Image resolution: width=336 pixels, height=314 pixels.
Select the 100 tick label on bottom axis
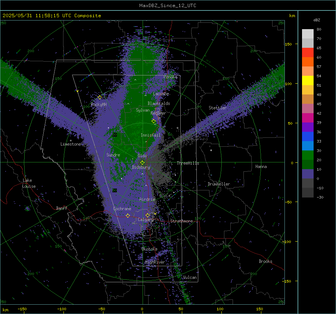tap(220, 309)
